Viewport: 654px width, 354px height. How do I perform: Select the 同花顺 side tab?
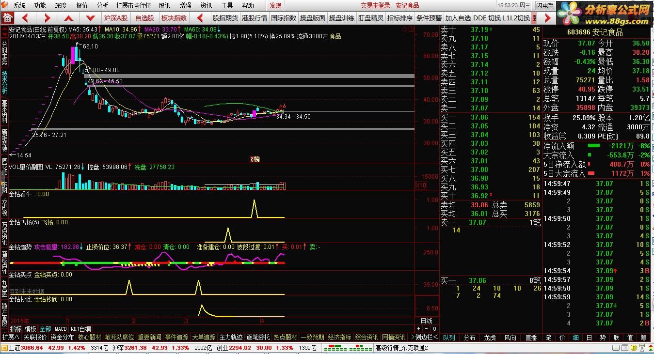[4, 166]
